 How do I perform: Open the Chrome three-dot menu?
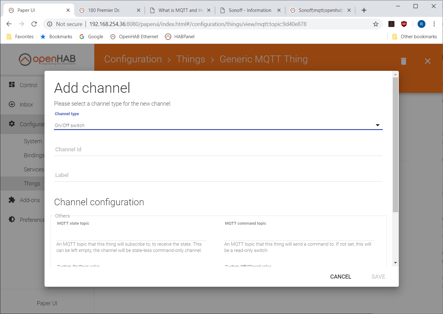click(434, 24)
